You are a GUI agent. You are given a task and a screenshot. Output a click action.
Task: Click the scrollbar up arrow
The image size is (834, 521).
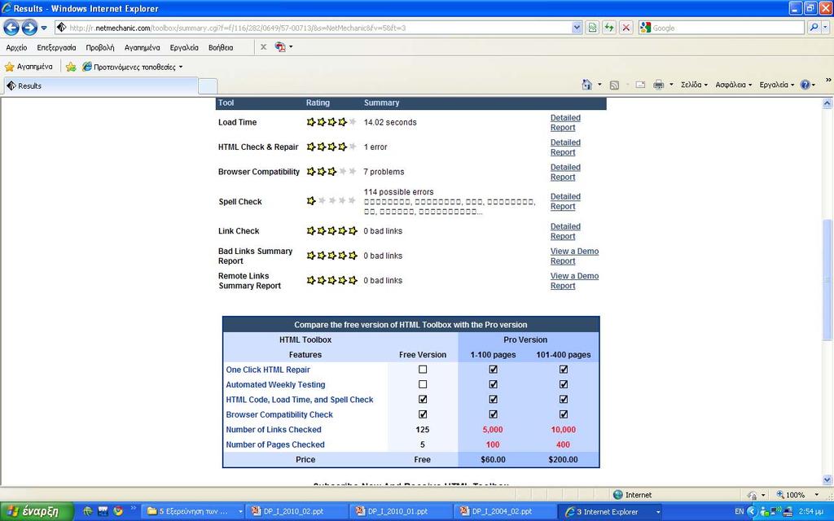pyautogui.click(x=827, y=103)
